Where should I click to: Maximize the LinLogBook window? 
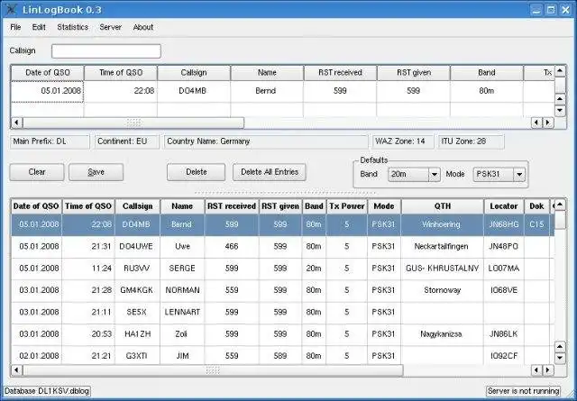tap(551, 10)
